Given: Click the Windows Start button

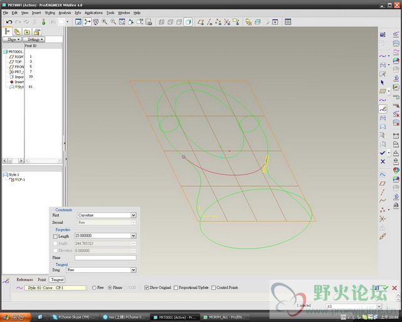Looking at the screenshot, I should point(15,318).
